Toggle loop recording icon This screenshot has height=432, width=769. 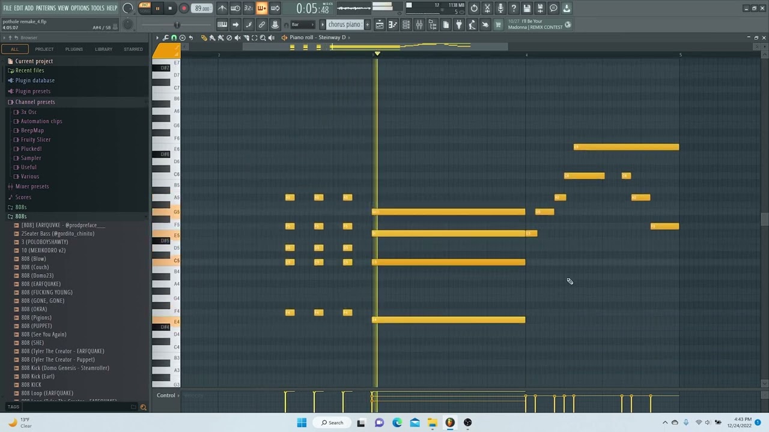click(x=275, y=8)
